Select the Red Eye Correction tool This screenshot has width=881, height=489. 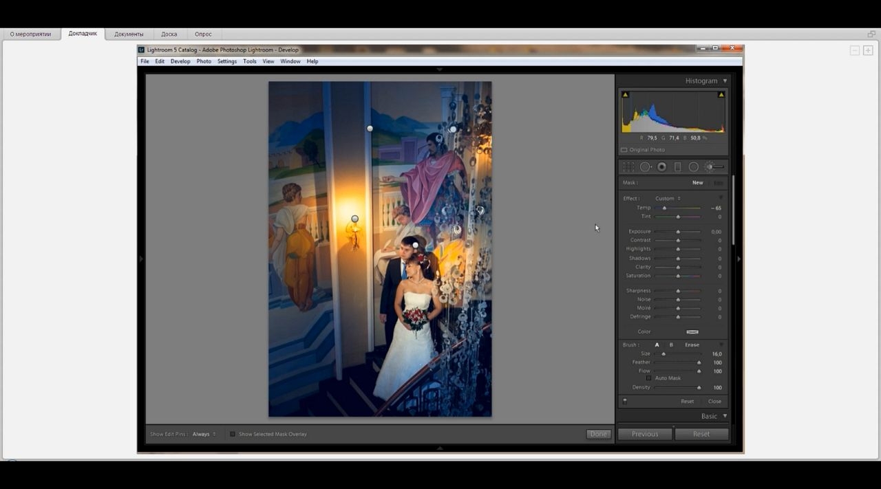click(x=661, y=167)
